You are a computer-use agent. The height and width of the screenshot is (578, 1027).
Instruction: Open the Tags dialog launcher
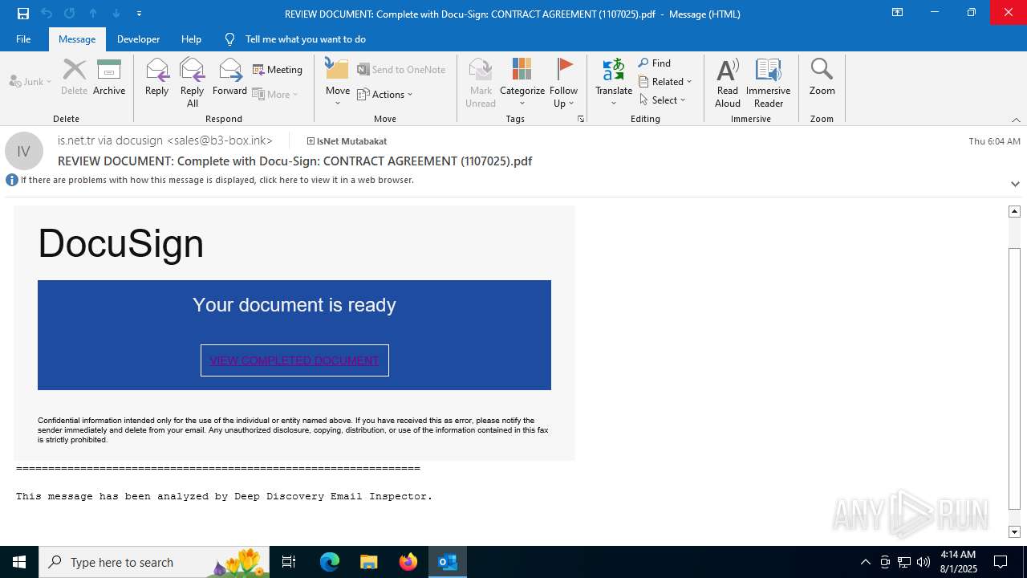pyautogui.click(x=581, y=119)
